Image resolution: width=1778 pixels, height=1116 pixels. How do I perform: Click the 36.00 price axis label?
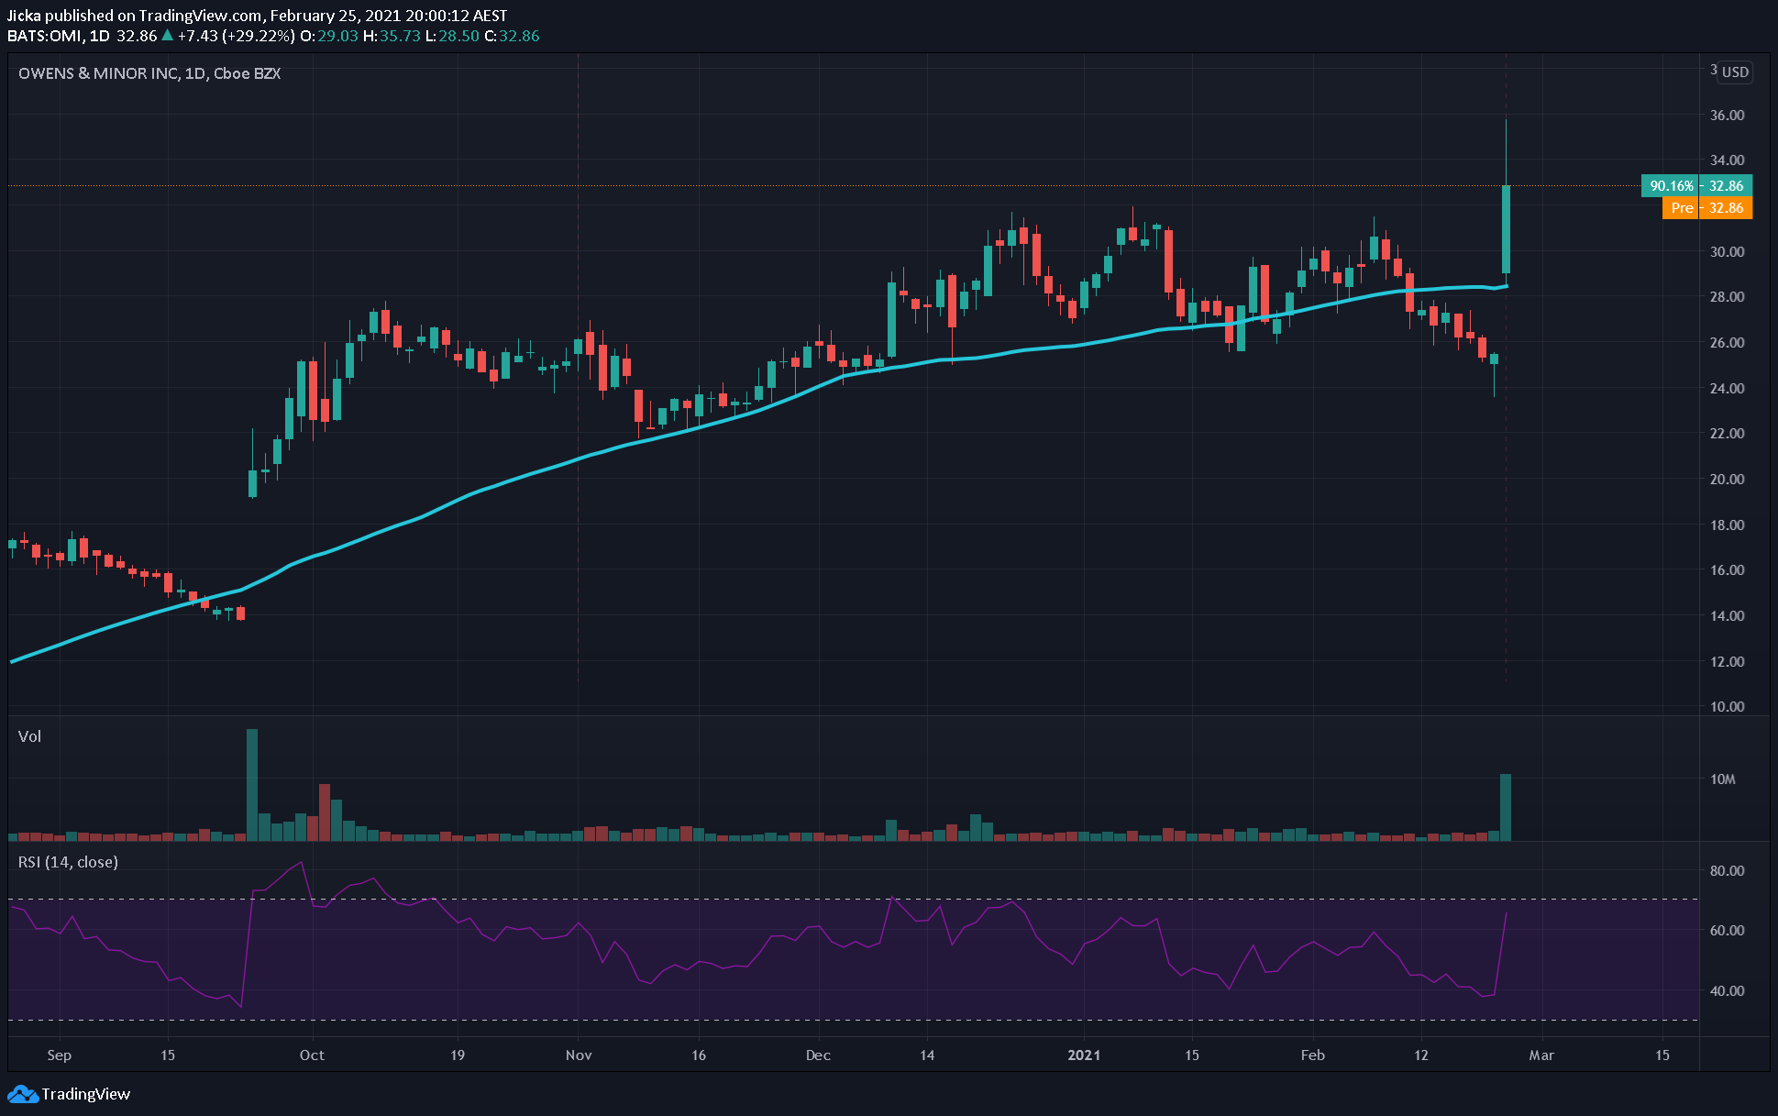point(1727,116)
